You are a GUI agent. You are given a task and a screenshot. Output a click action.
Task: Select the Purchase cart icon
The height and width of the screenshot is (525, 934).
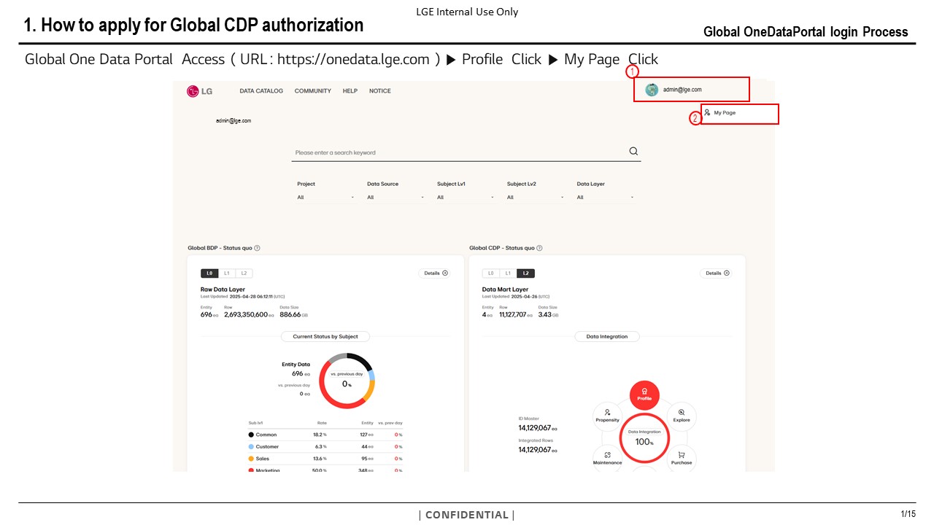[x=682, y=458]
